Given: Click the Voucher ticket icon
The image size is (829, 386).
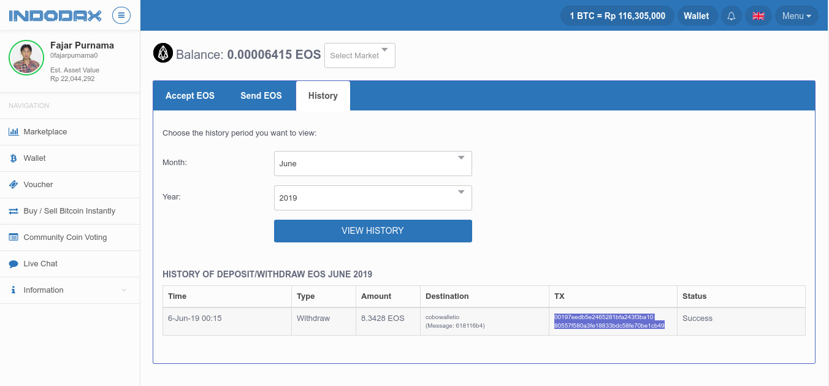Looking at the screenshot, I should coord(13,185).
